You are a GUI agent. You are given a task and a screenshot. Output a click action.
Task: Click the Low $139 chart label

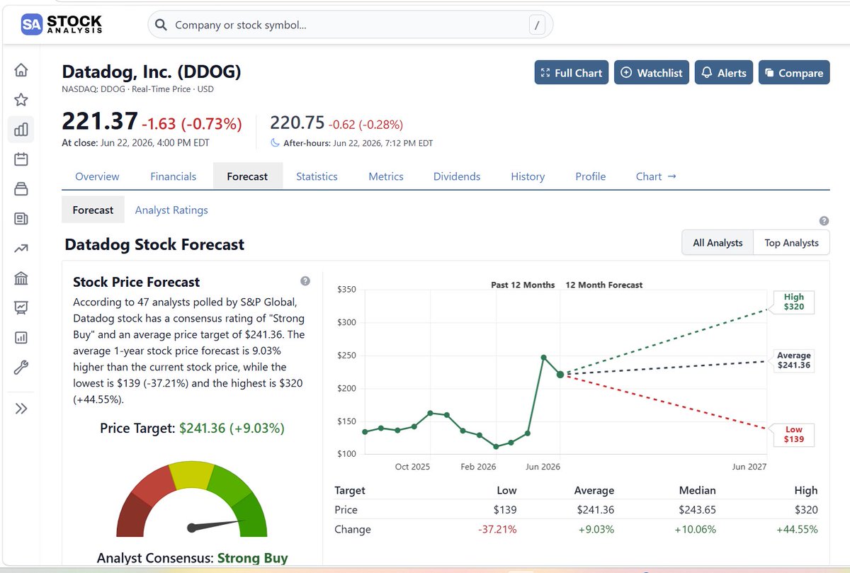(x=793, y=435)
